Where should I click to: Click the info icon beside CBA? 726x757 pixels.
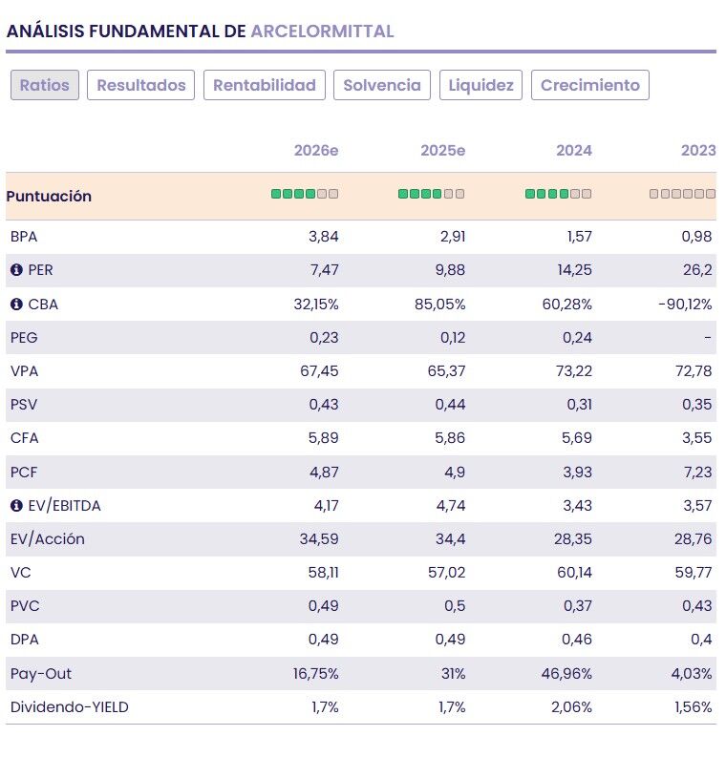16,304
